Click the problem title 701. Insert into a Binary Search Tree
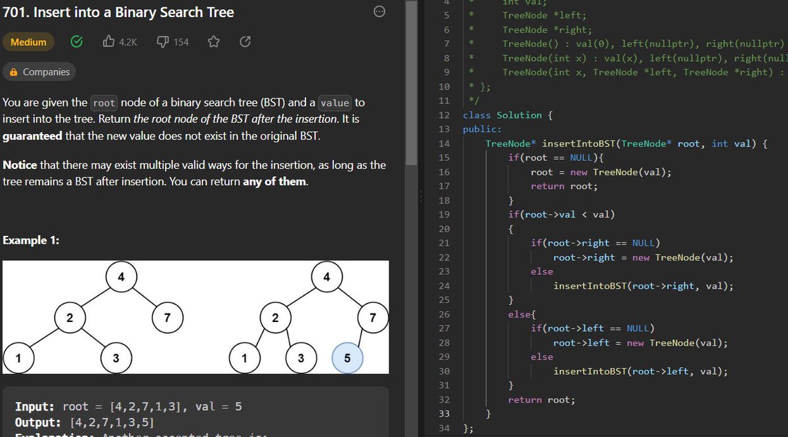 tap(119, 12)
